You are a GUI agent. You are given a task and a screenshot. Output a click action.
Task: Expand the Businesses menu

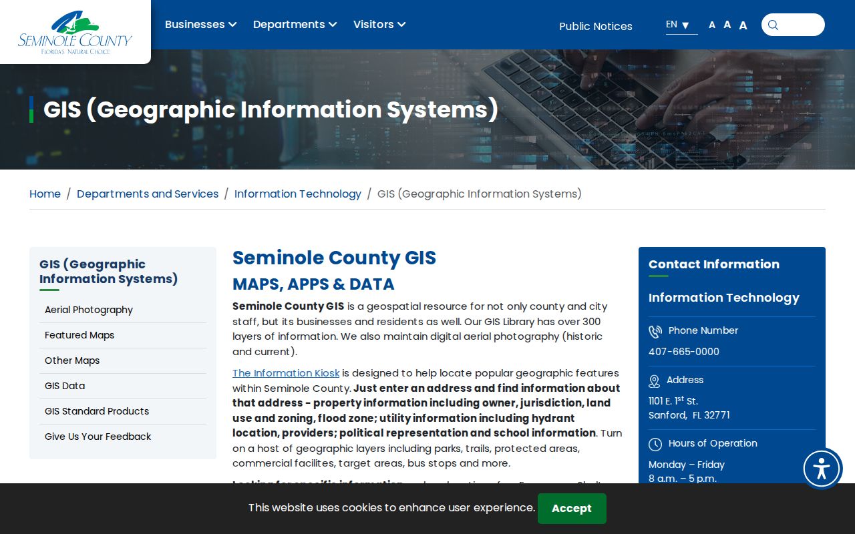pyautogui.click(x=200, y=25)
